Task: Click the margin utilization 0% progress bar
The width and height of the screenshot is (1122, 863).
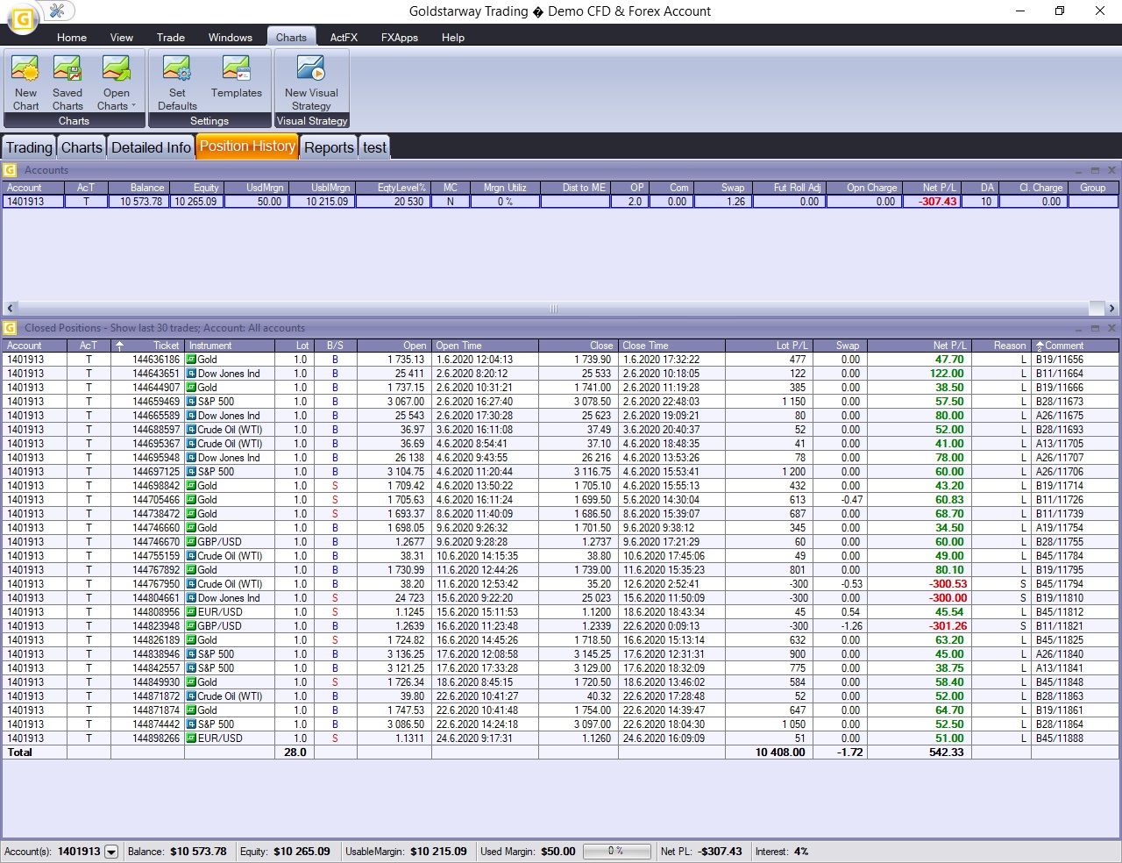Action: coord(617,852)
